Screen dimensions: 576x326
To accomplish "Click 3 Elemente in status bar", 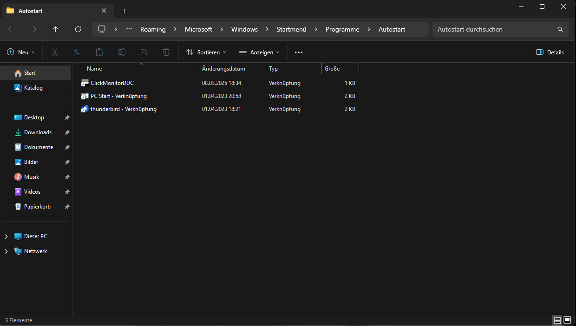I will (x=19, y=320).
